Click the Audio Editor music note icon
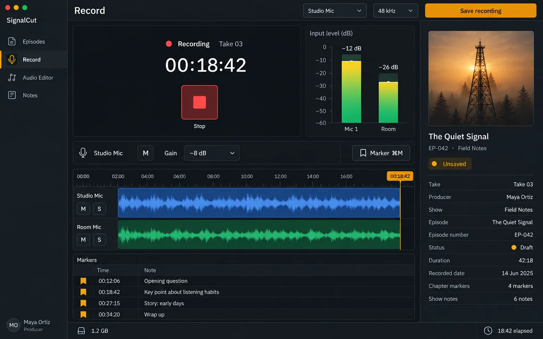Viewport: 543px width, 339px height. [x=12, y=78]
